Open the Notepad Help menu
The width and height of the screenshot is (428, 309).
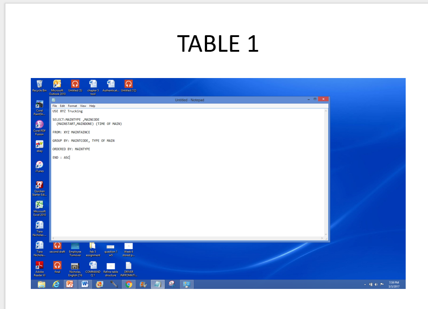pos(92,106)
